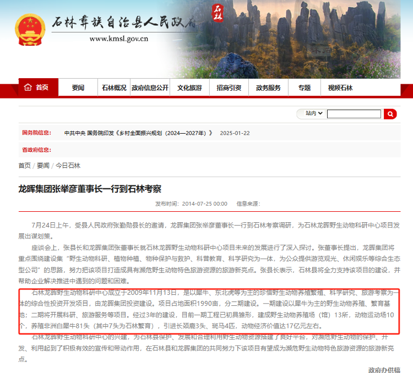413x373 pixels.
Task: Click the search text input field
Action: [354, 114]
